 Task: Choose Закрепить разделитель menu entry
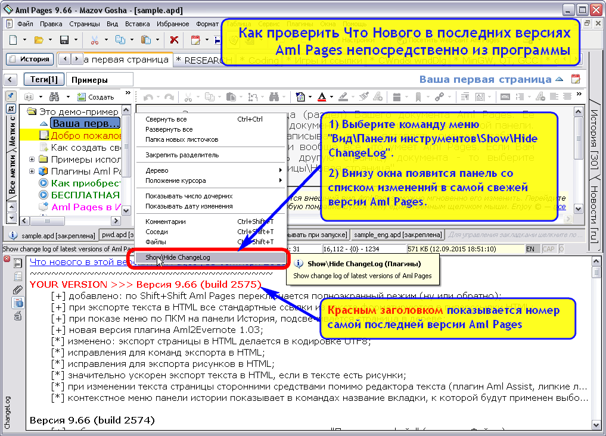[x=210, y=155]
